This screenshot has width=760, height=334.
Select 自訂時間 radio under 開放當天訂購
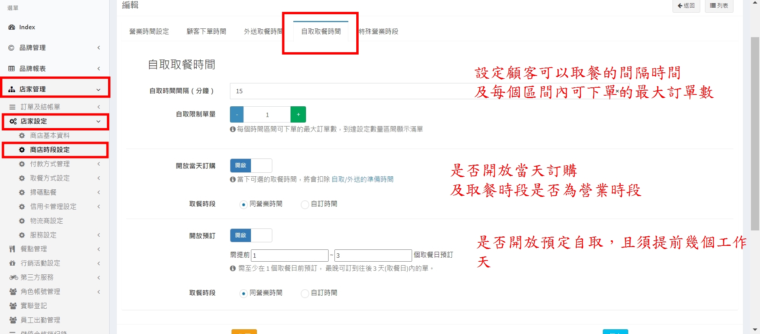305,204
